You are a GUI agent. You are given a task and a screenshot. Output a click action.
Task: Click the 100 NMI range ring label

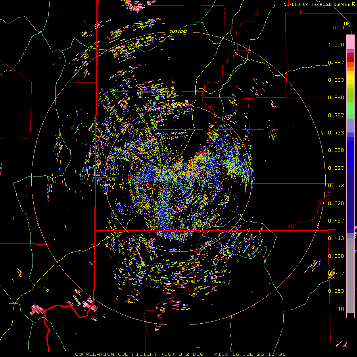[178, 31]
